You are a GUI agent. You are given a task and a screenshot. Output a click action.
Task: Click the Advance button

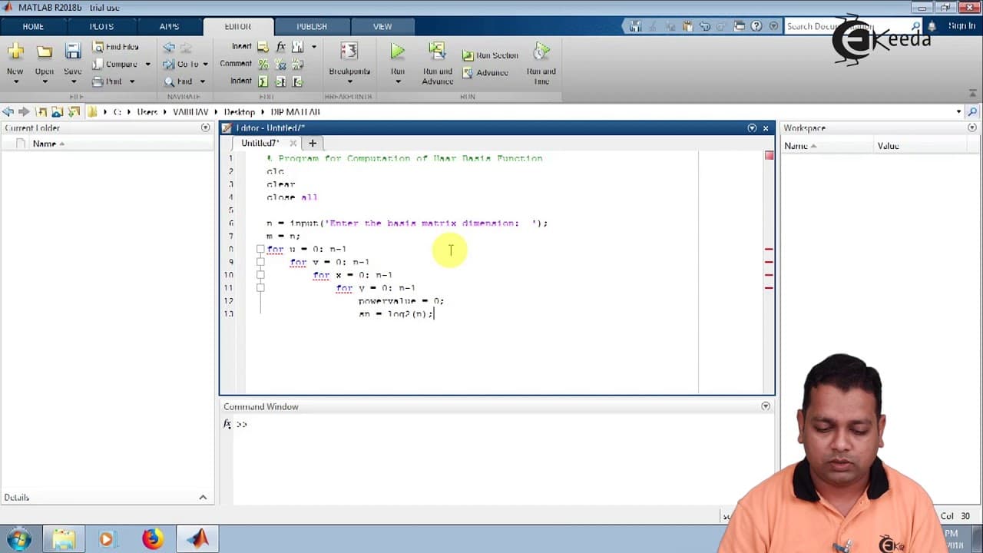coord(485,73)
